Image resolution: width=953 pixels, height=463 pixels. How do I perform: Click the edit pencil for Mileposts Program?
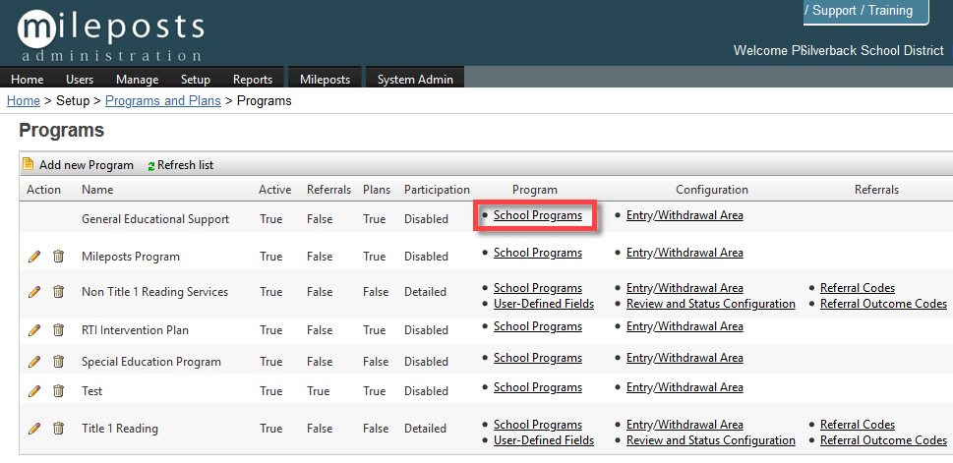pyautogui.click(x=34, y=257)
